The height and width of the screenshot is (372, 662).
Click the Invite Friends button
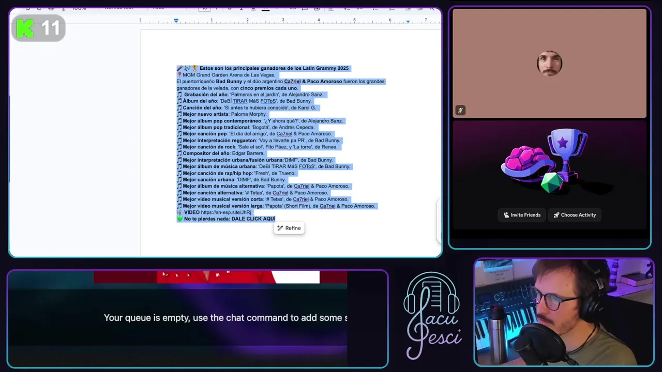[x=522, y=215]
